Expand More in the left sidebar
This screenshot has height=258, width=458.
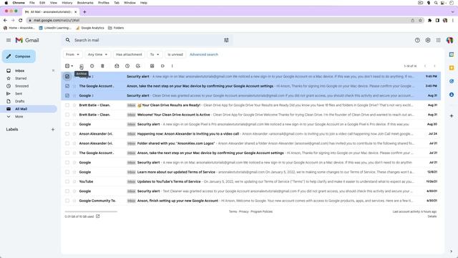(19, 116)
